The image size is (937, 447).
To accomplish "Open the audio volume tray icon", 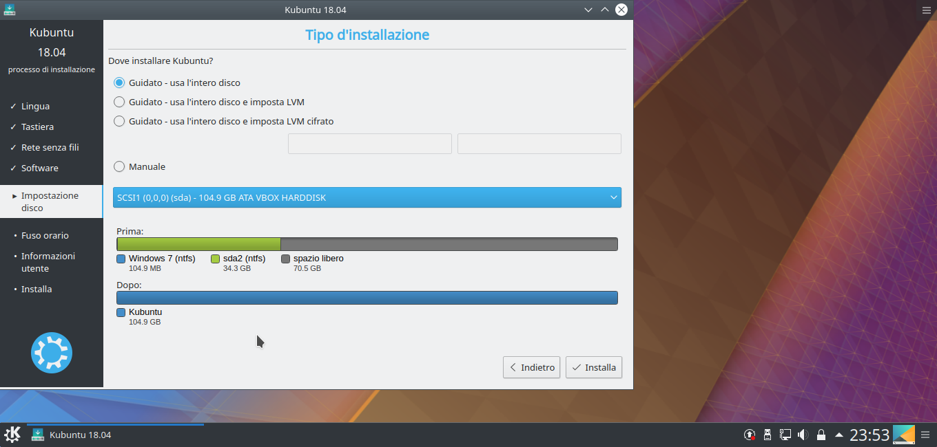I will [x=803, y=435].
